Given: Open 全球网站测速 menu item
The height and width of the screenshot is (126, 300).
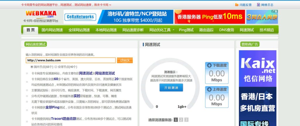Looking at the screenshot, I should pyautogui.click(x=79, y=30).
